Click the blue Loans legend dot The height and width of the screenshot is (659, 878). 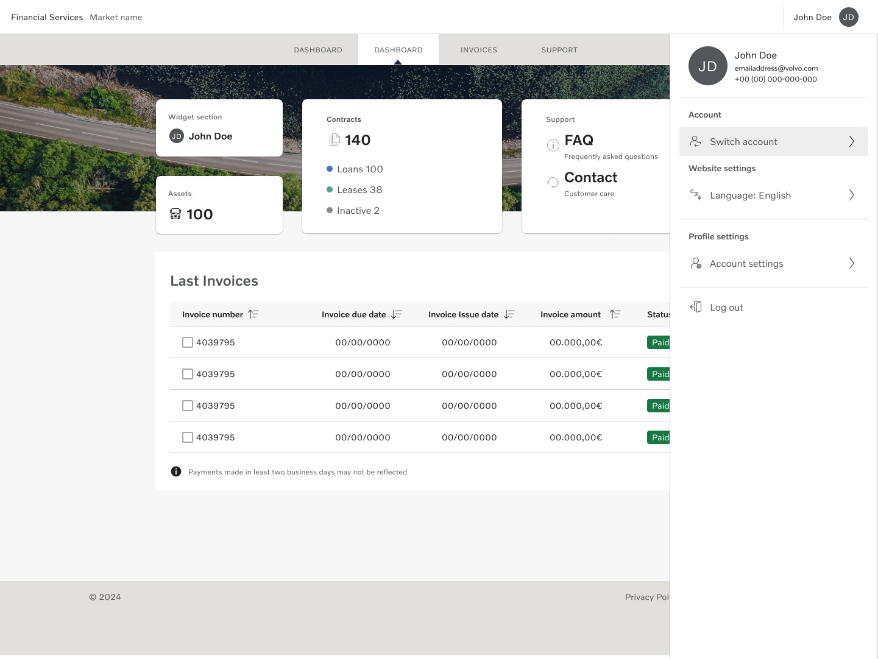330,169
